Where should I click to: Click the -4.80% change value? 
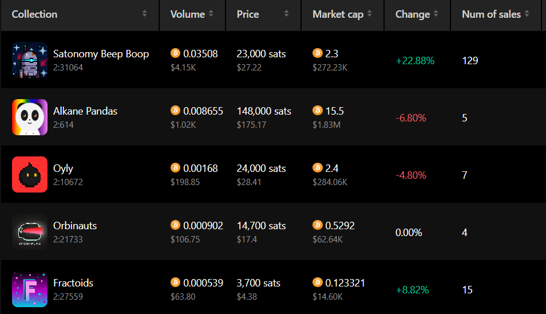[411, 175]
